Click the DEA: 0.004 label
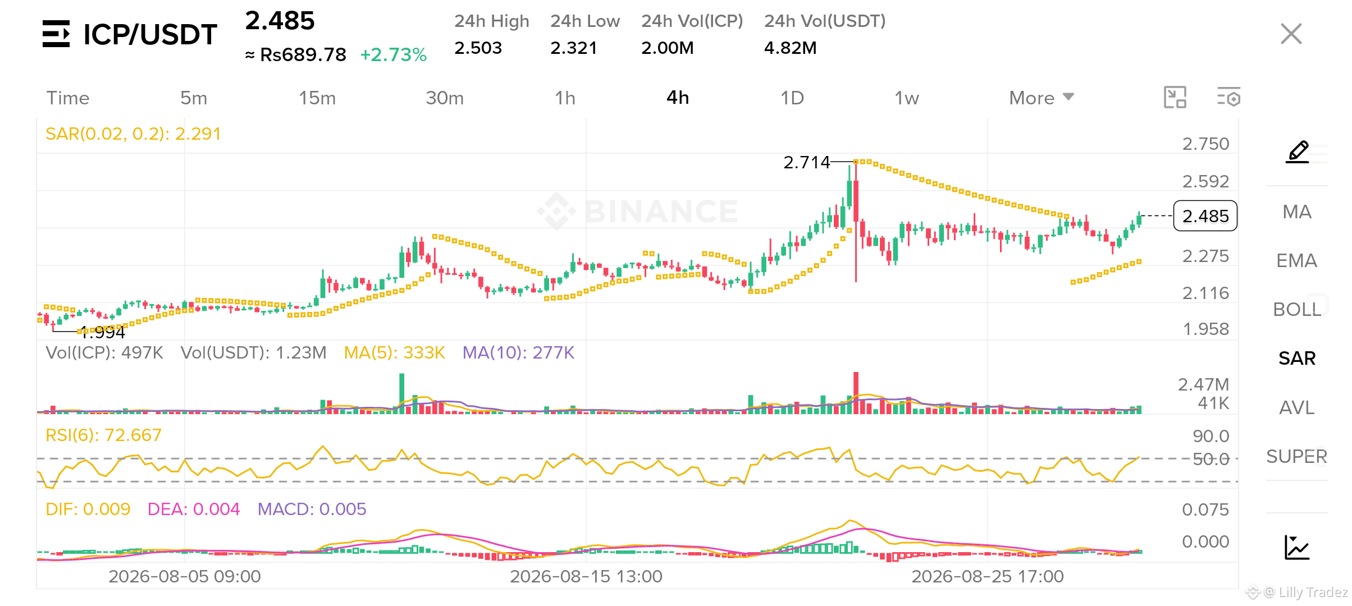The image size is (1352, 606). 194,509
